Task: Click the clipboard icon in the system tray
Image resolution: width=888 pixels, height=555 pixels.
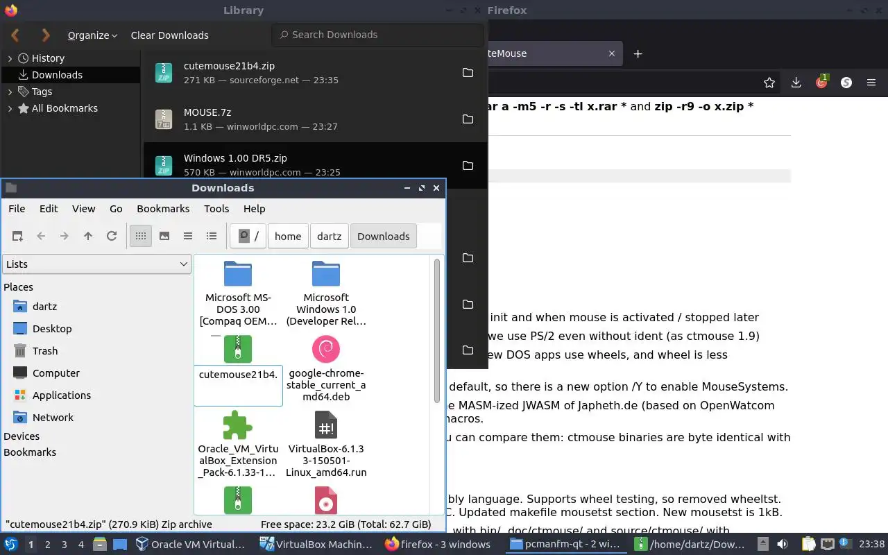Action: 808,545
